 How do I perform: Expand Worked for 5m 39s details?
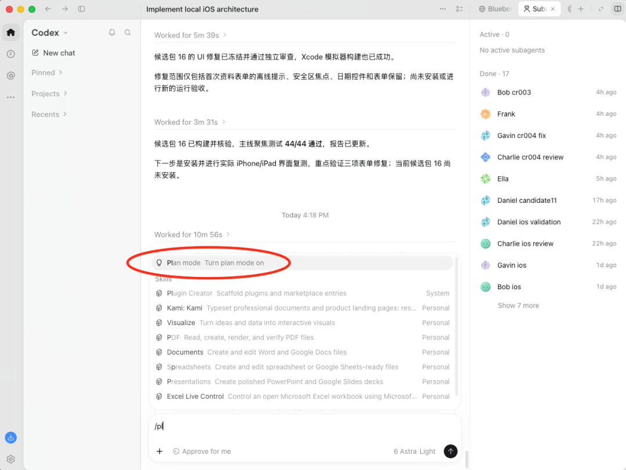point(191,35)
